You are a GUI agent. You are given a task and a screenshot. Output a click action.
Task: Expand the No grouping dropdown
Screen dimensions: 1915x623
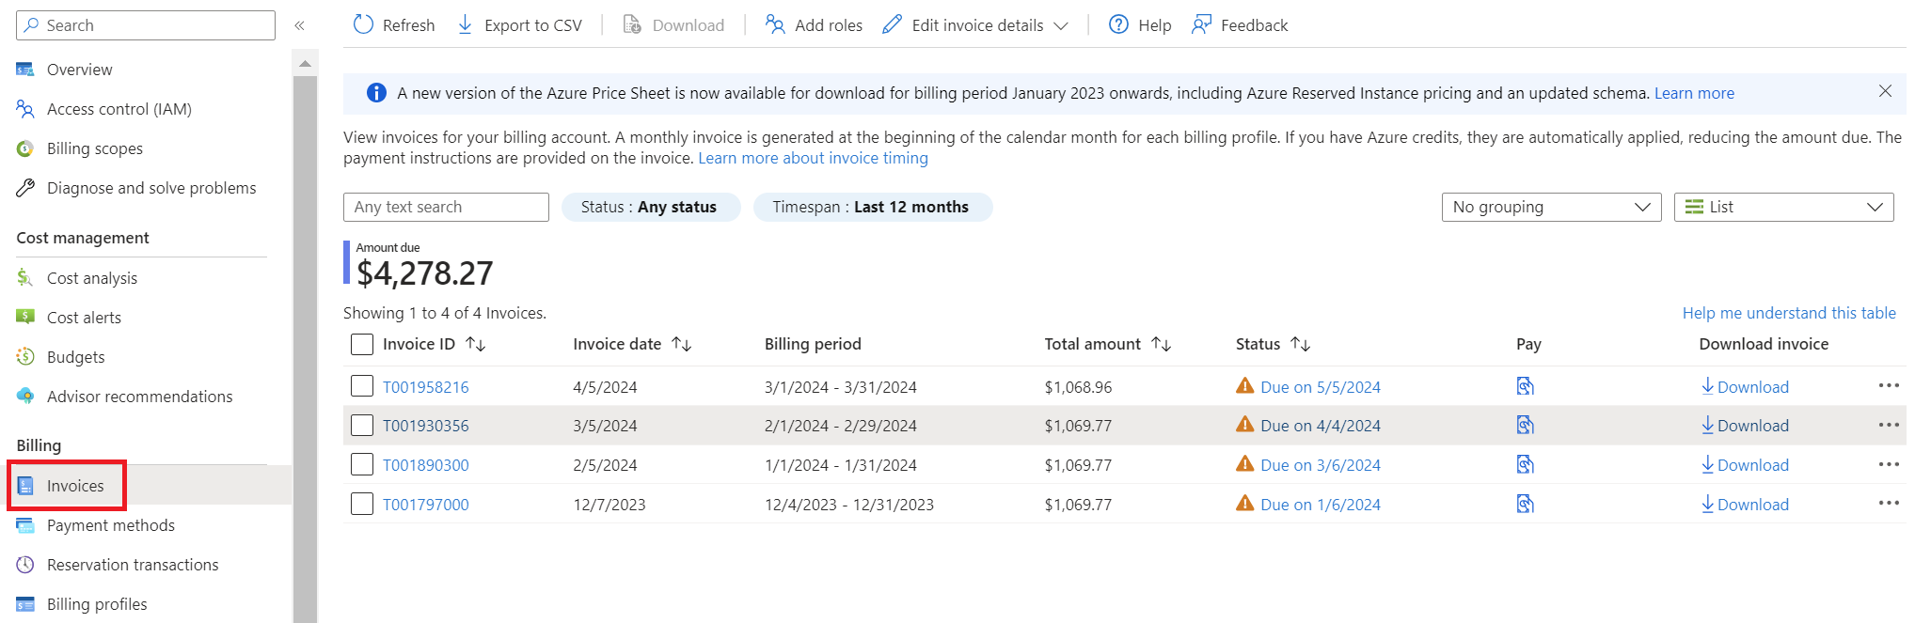1551,207
